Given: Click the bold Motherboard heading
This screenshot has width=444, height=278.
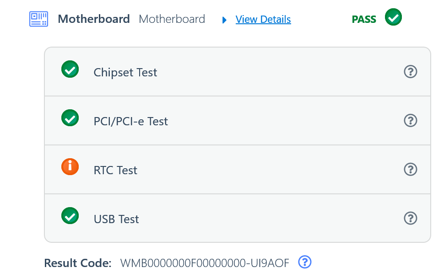Looking at the screenshot, I should click(94, 19).
